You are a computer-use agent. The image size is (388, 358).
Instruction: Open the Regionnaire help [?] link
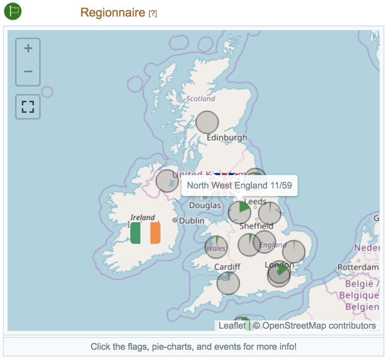[153, 13]
